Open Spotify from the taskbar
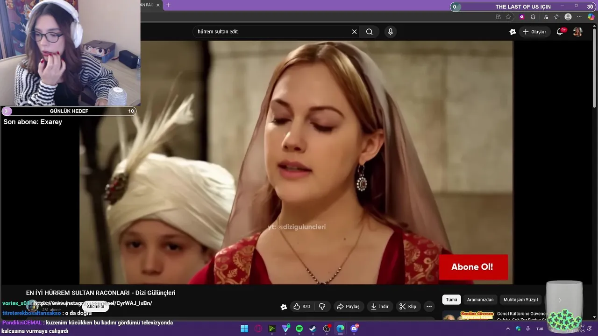 [299, 329]
